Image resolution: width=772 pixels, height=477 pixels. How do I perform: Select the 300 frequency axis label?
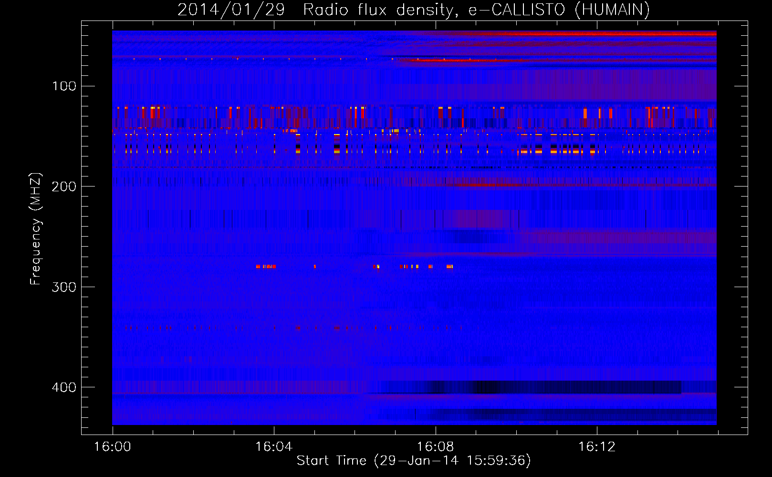coord(64,287)
